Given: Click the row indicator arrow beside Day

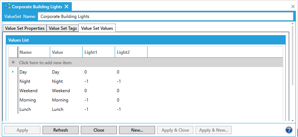Looking at the screenshot, I should click(x=13, y=72).
